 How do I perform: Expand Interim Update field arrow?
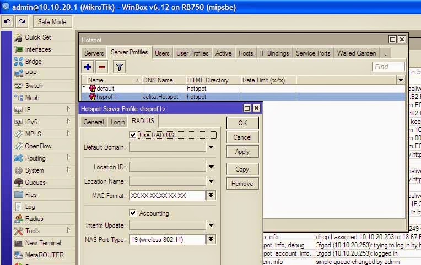coord(211,225)
